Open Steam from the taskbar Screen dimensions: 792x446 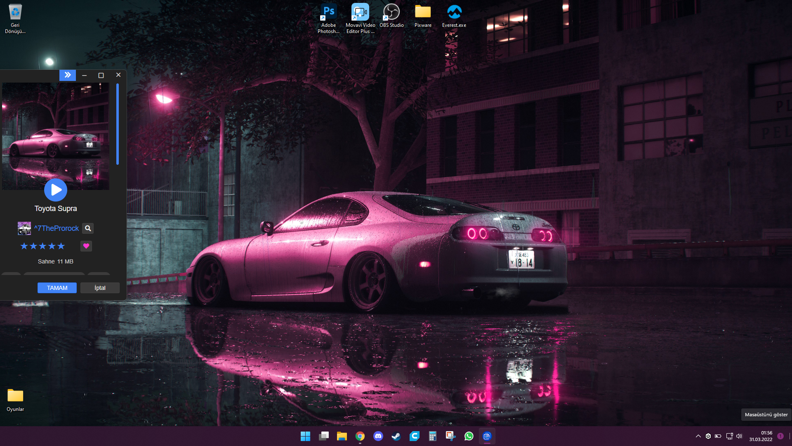click(x=396, y=436)
